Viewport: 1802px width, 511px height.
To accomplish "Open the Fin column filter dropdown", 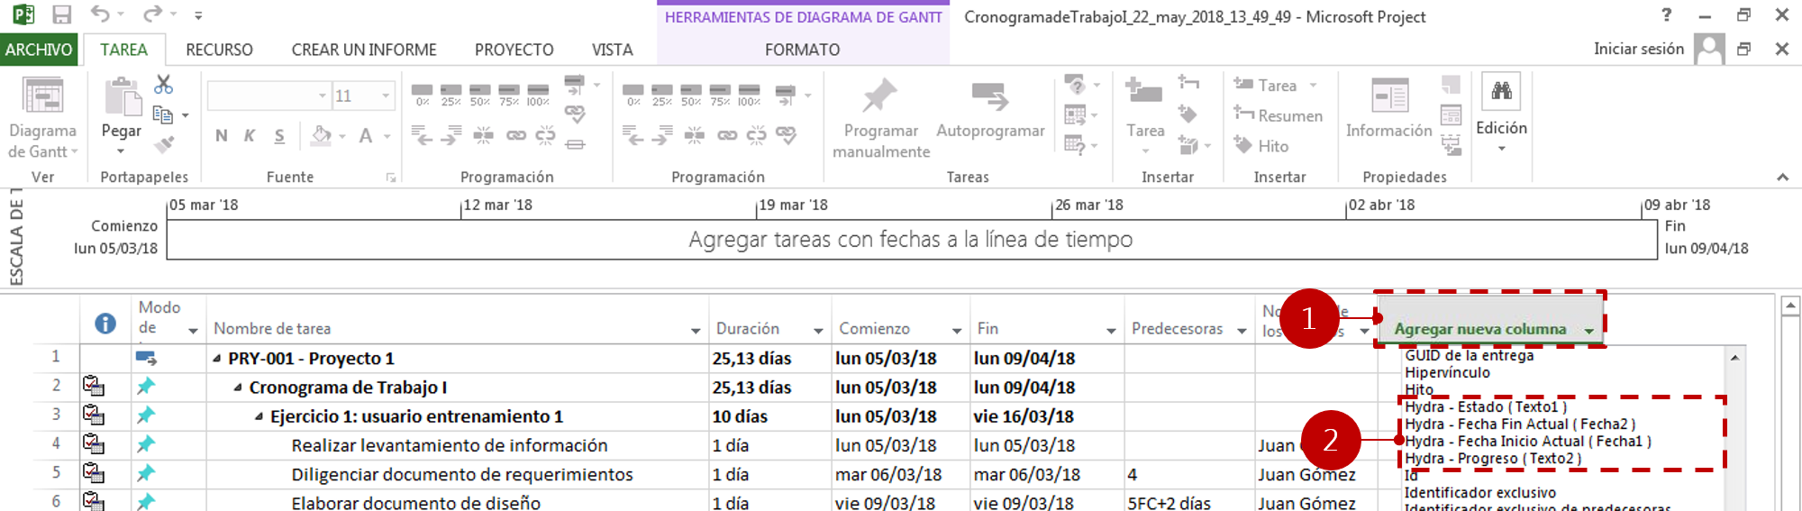I will (x=1111, y=331).
